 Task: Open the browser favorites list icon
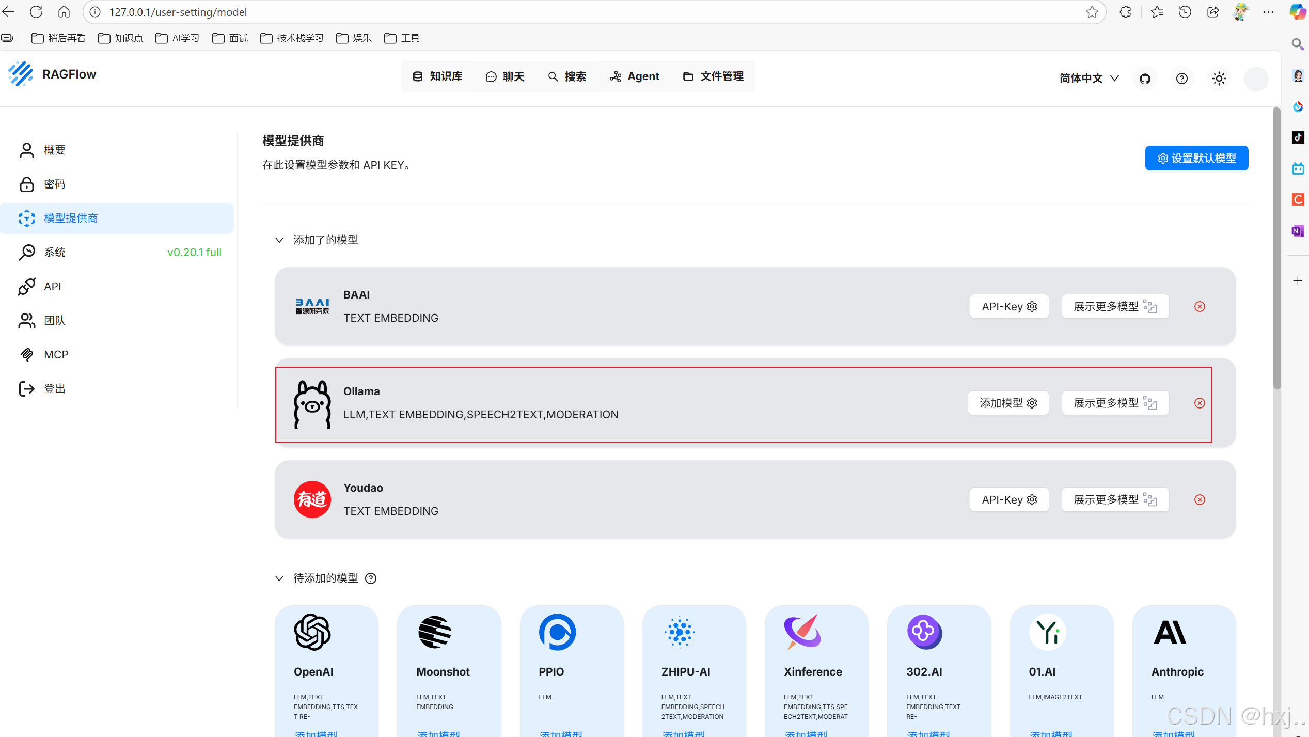click(1157, 12)
